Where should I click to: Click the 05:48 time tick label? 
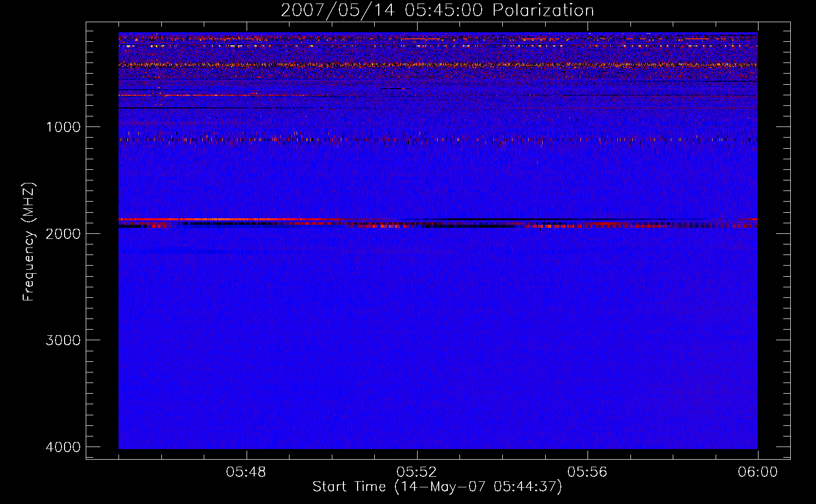click(246, 472)
